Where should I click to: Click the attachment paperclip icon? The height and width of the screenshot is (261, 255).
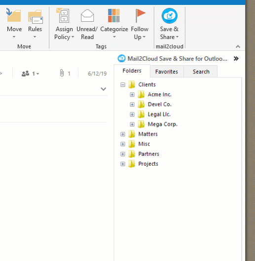pyautogui.click(x=62, y=73)
